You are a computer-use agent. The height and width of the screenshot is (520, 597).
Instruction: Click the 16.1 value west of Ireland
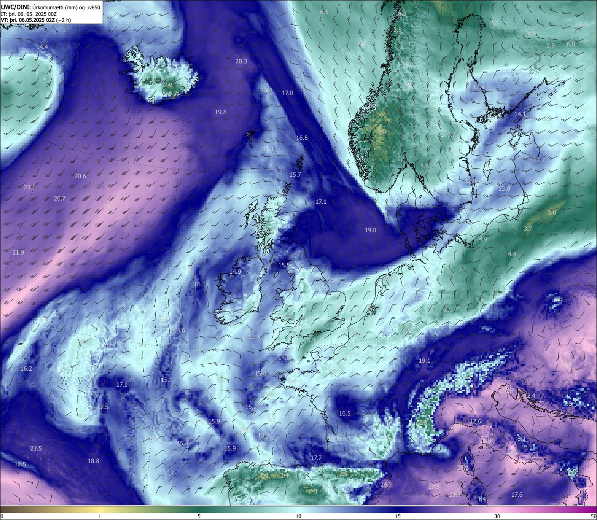coord(200,284)
